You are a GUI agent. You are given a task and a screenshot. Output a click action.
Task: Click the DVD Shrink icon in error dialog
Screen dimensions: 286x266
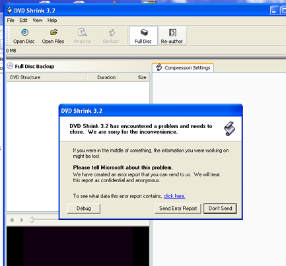click(230, 129)
